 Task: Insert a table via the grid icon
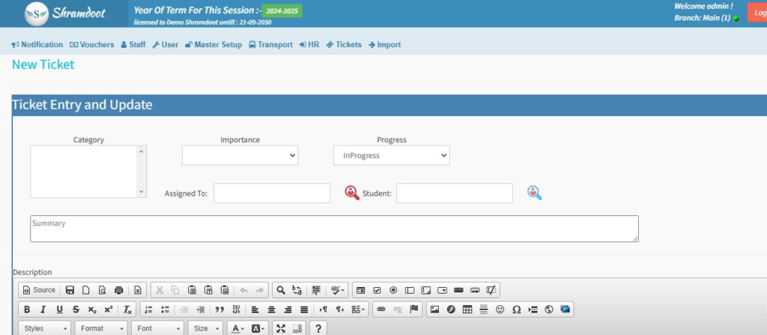coord(467,310)
